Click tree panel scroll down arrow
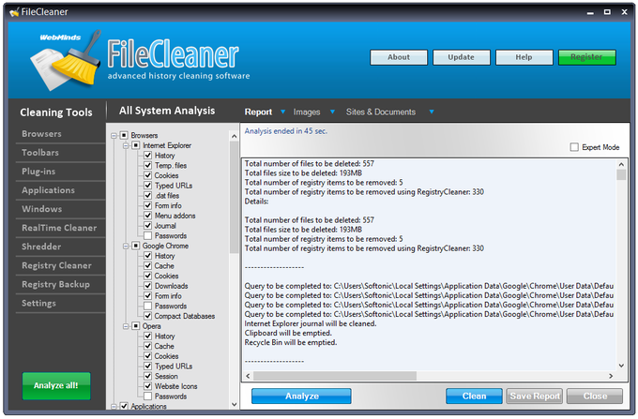This screenshot has width=638, height=419. click(234, 404)
